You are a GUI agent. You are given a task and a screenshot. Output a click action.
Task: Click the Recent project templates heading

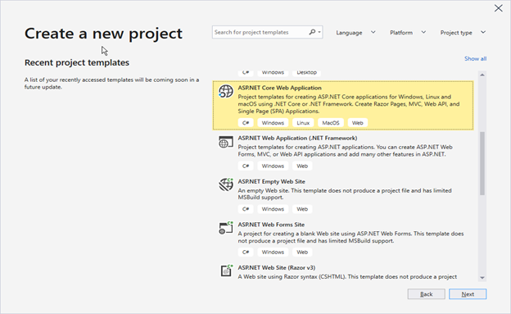77,62
